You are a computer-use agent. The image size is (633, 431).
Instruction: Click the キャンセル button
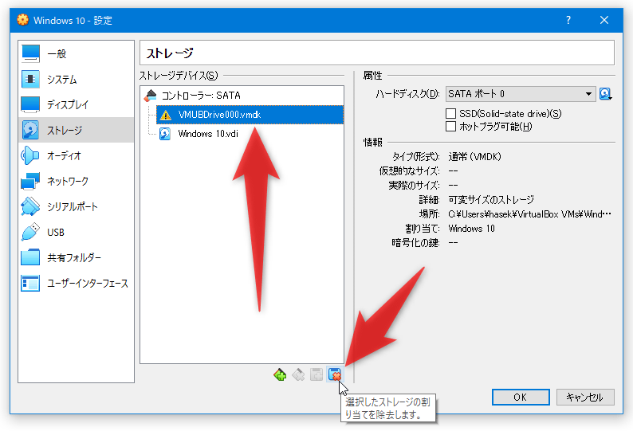pyautogui.click(x=585, y=397)
